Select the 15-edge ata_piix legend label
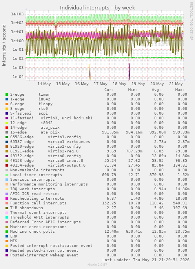Screen dimensions: 195x269 [35, 132]
